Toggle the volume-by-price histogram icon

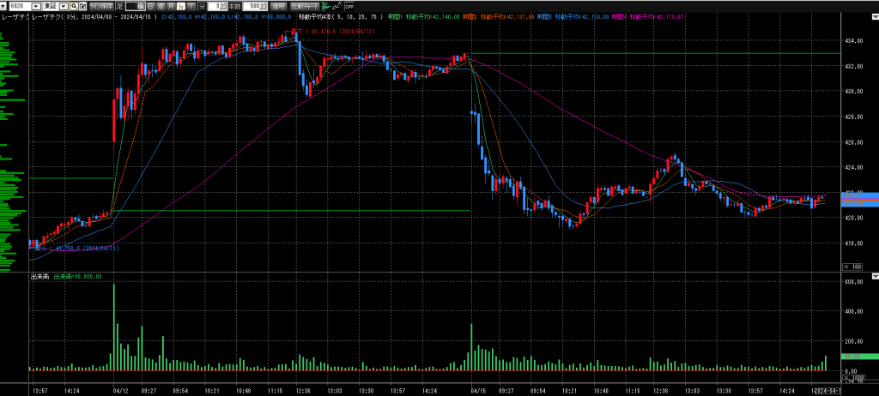tap(326, 6)
